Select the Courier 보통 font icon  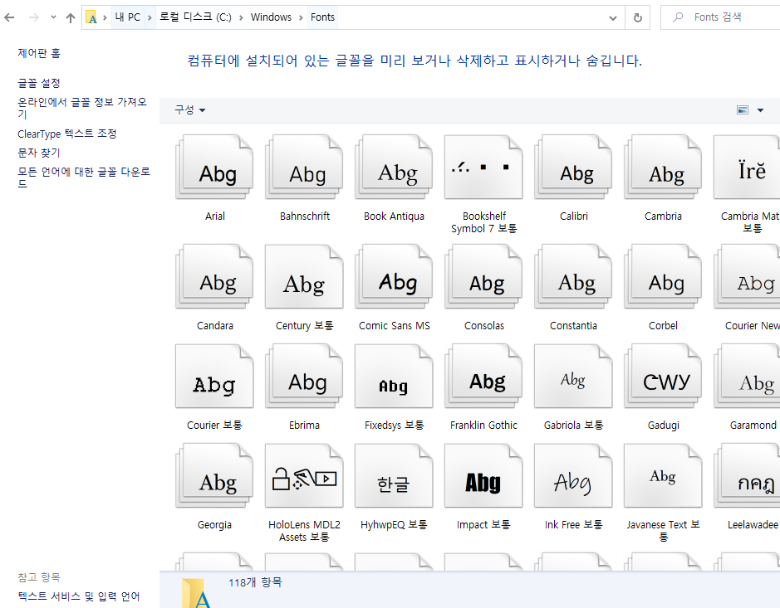tap(214, 376)
